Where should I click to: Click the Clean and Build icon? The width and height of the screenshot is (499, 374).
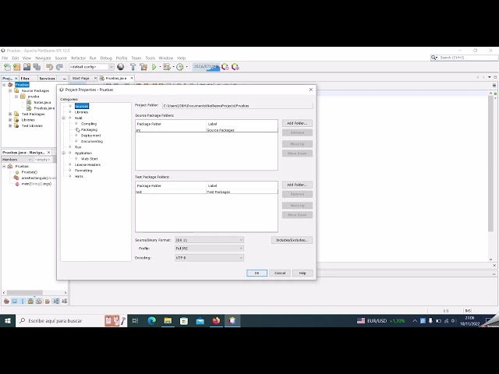143,67
